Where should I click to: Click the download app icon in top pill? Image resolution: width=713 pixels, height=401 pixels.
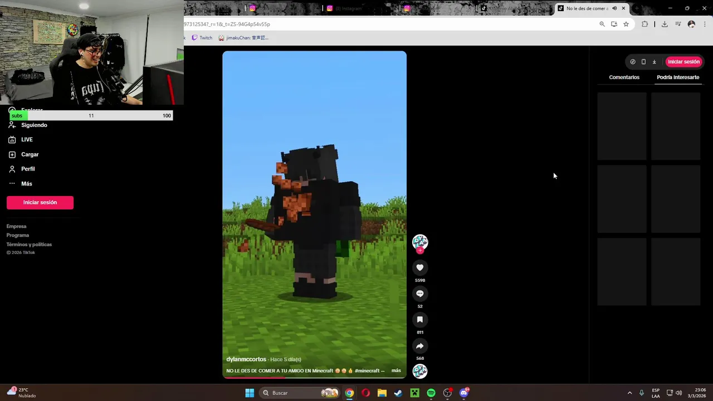click(x=655, y=62)
